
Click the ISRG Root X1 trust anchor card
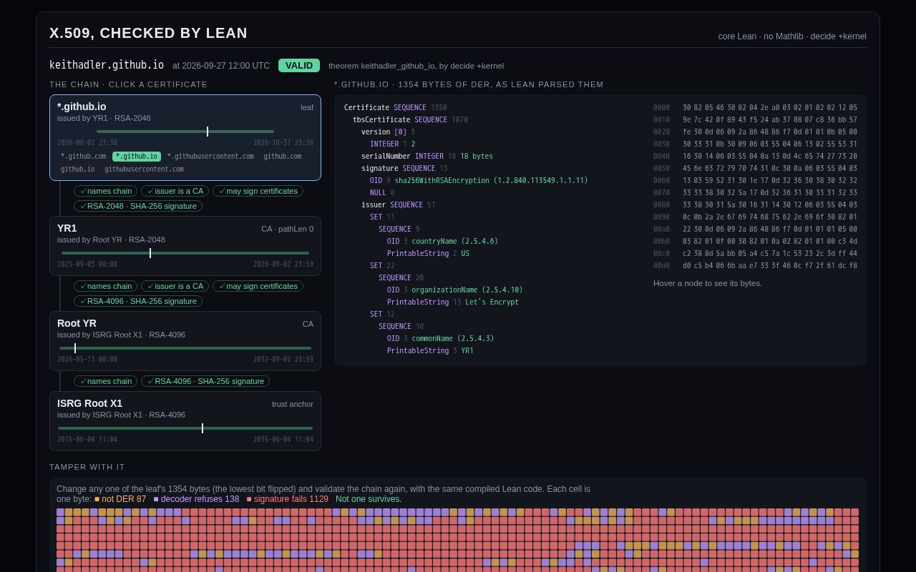[185, 421]
